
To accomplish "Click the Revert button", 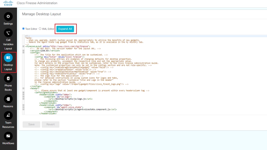I will click(x=51, y=124).
